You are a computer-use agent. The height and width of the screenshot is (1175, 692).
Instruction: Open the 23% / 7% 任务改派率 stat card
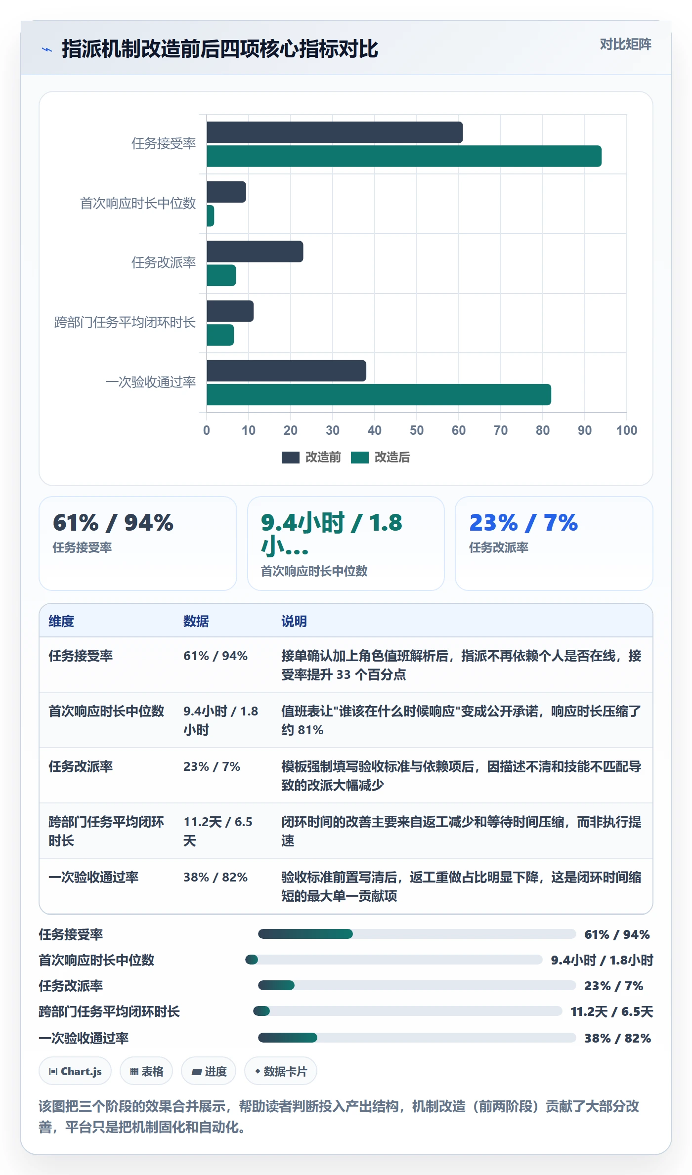[x=554, y=544]
